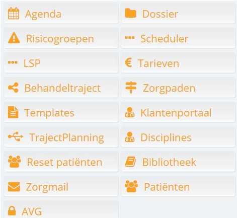The height and width of the screenshot is (218, 237).
Task: Click the document icon for Templates
Action: point(13,112)
